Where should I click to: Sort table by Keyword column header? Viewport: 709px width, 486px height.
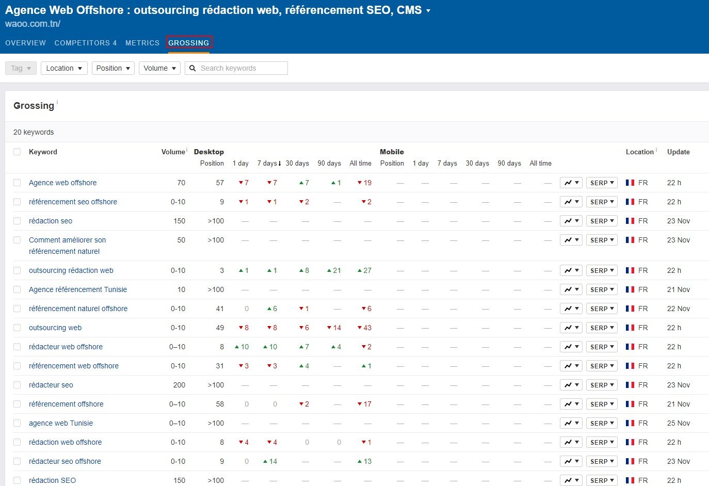pyautogui.click(x=43, y=152)
